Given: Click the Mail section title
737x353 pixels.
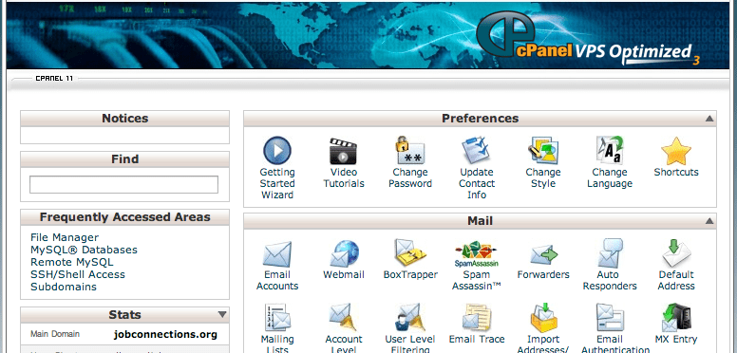Looking at the screenshot, I should click(x=480, y=220).
